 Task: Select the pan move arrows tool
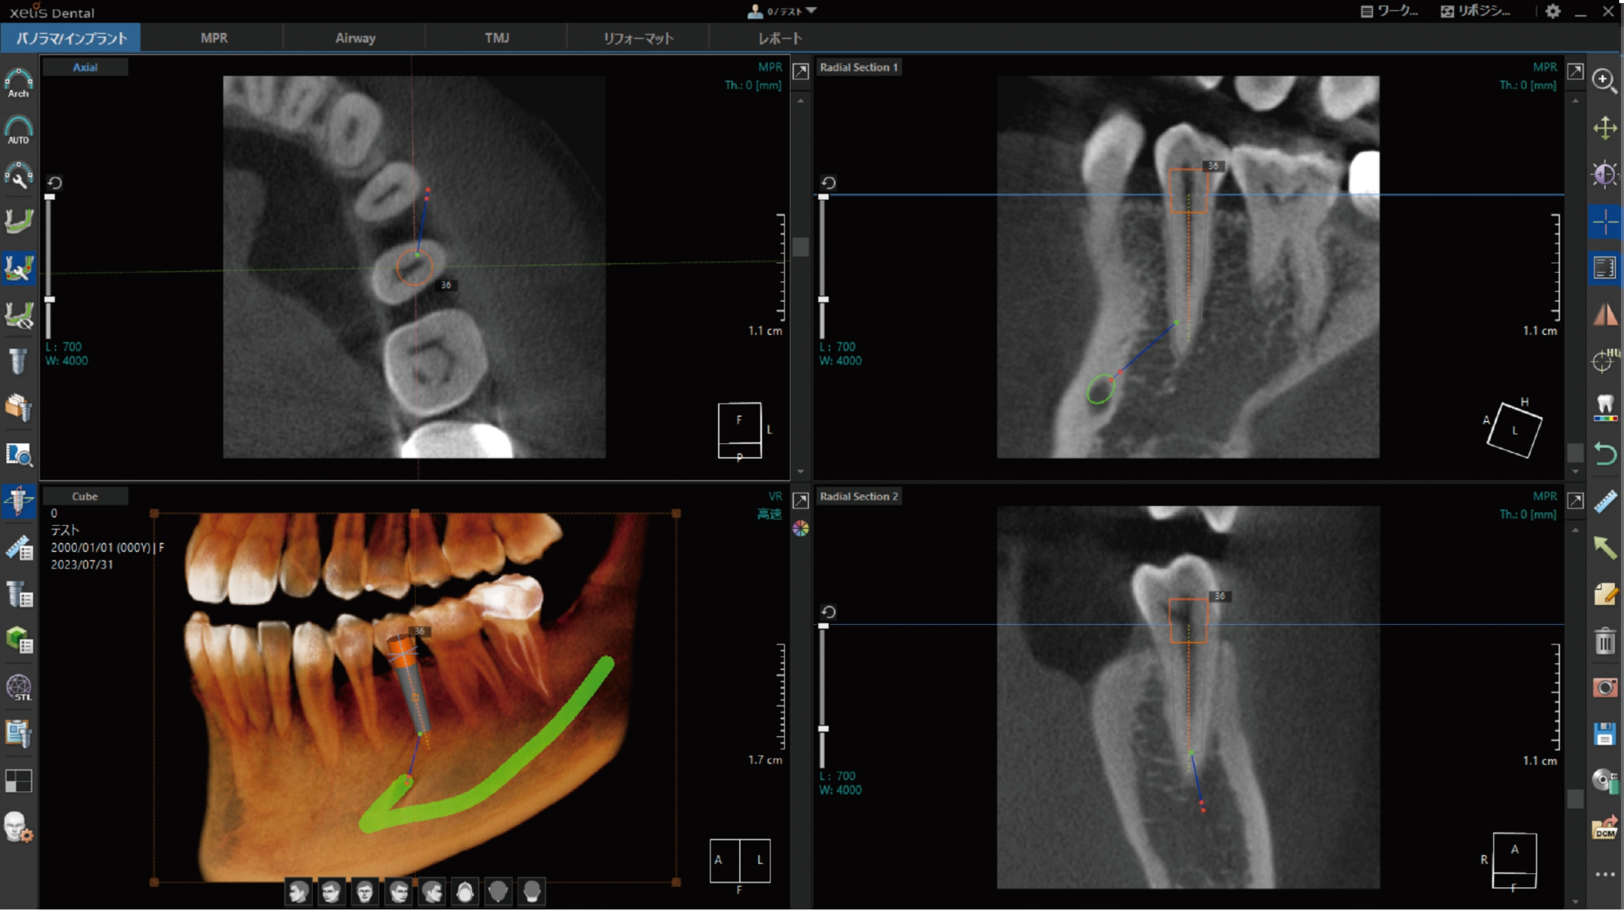click(x=1604, y=128)
